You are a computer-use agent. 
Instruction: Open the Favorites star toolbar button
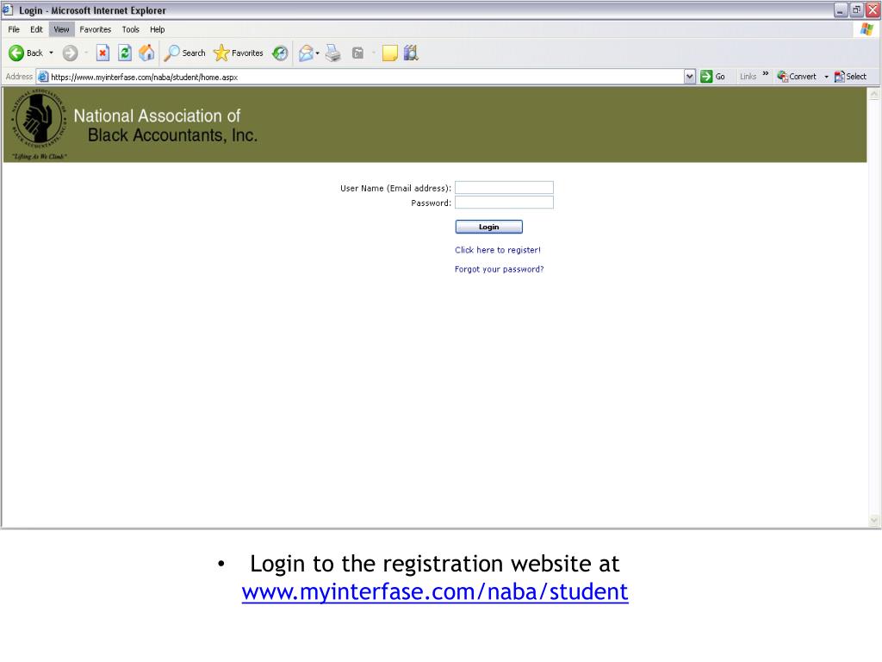click(x=239, y=53)
